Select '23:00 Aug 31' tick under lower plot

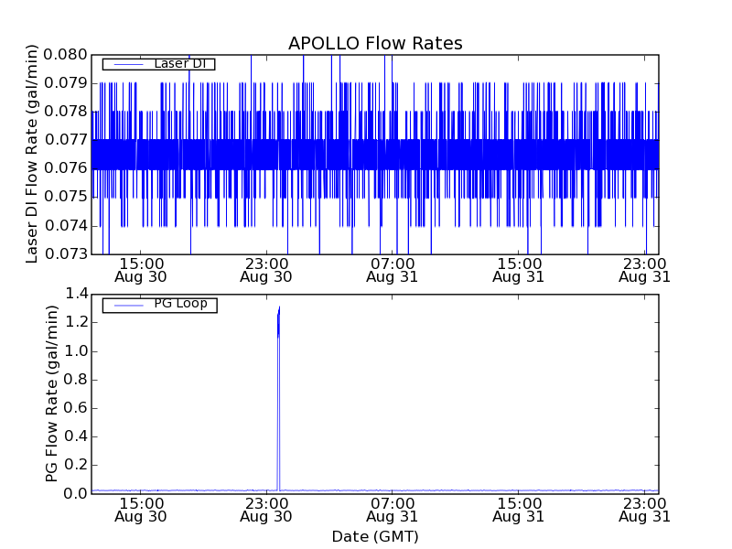pos(645,509)
